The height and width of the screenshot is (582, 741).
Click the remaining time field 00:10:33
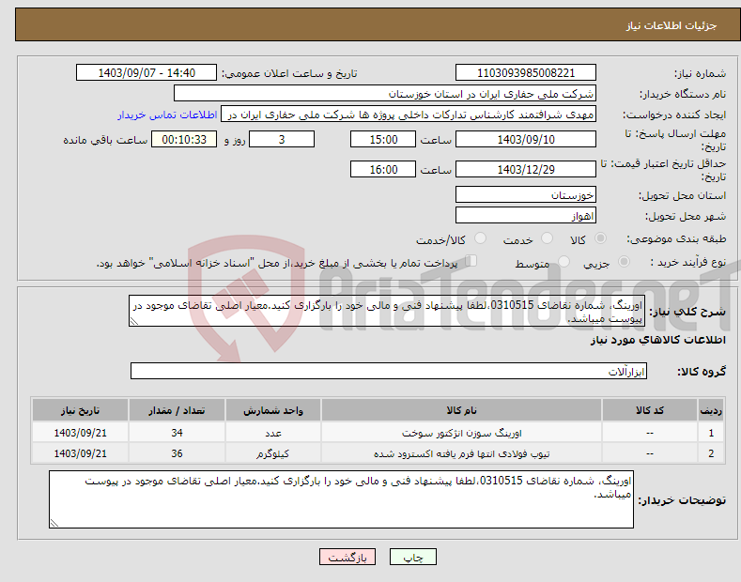[184, 139]
